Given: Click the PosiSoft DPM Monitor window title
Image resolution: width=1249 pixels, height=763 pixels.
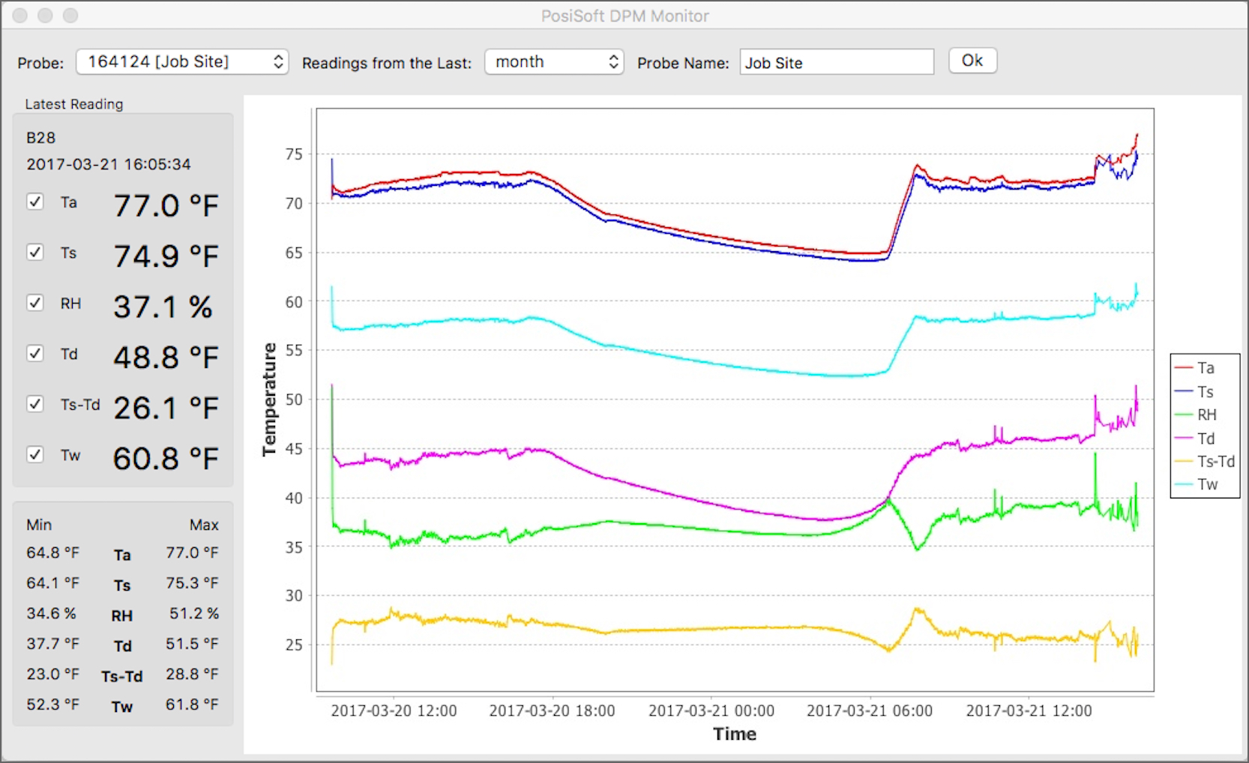Looking at the screenshot, I should pos(624,16).
